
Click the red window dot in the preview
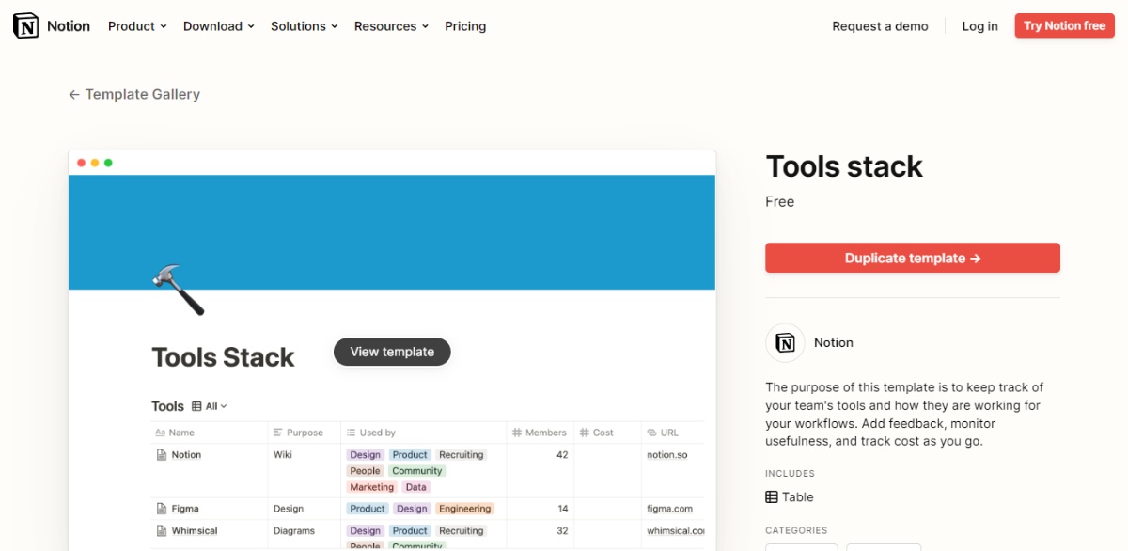click(x=82, y=163)
